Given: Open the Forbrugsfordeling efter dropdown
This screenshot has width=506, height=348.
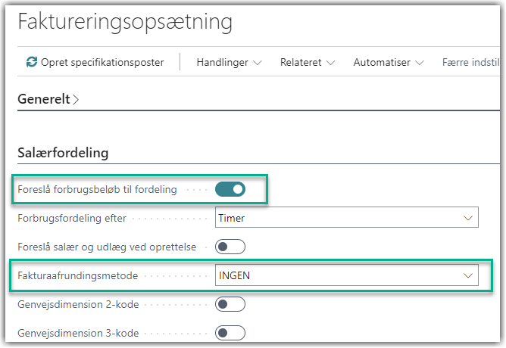Looking at the screenshot, I should [347, 218].
